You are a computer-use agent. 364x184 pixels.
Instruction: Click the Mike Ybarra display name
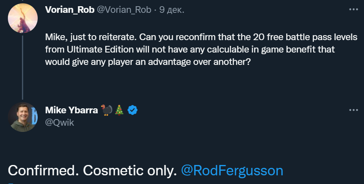coord(72,110)
